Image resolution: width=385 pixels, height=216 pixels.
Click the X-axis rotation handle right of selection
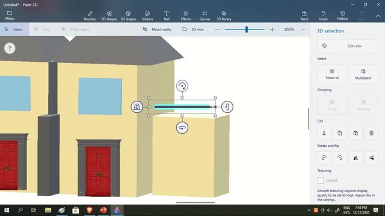[x=227, y=107]
